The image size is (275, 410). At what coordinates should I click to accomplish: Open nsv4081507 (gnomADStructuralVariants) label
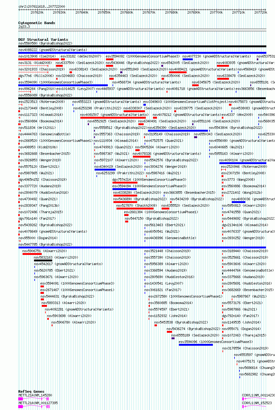tap(115, 115)
